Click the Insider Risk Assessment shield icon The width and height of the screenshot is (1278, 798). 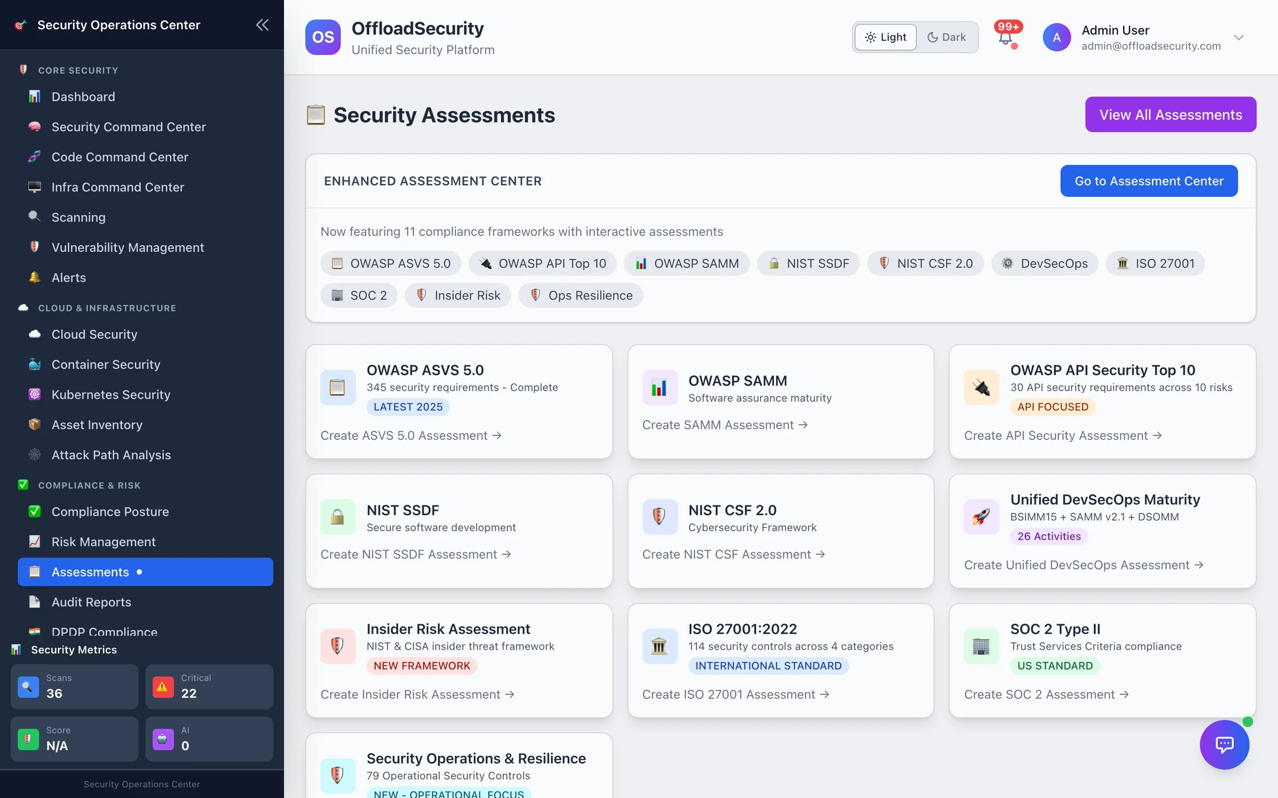[338, 646]
